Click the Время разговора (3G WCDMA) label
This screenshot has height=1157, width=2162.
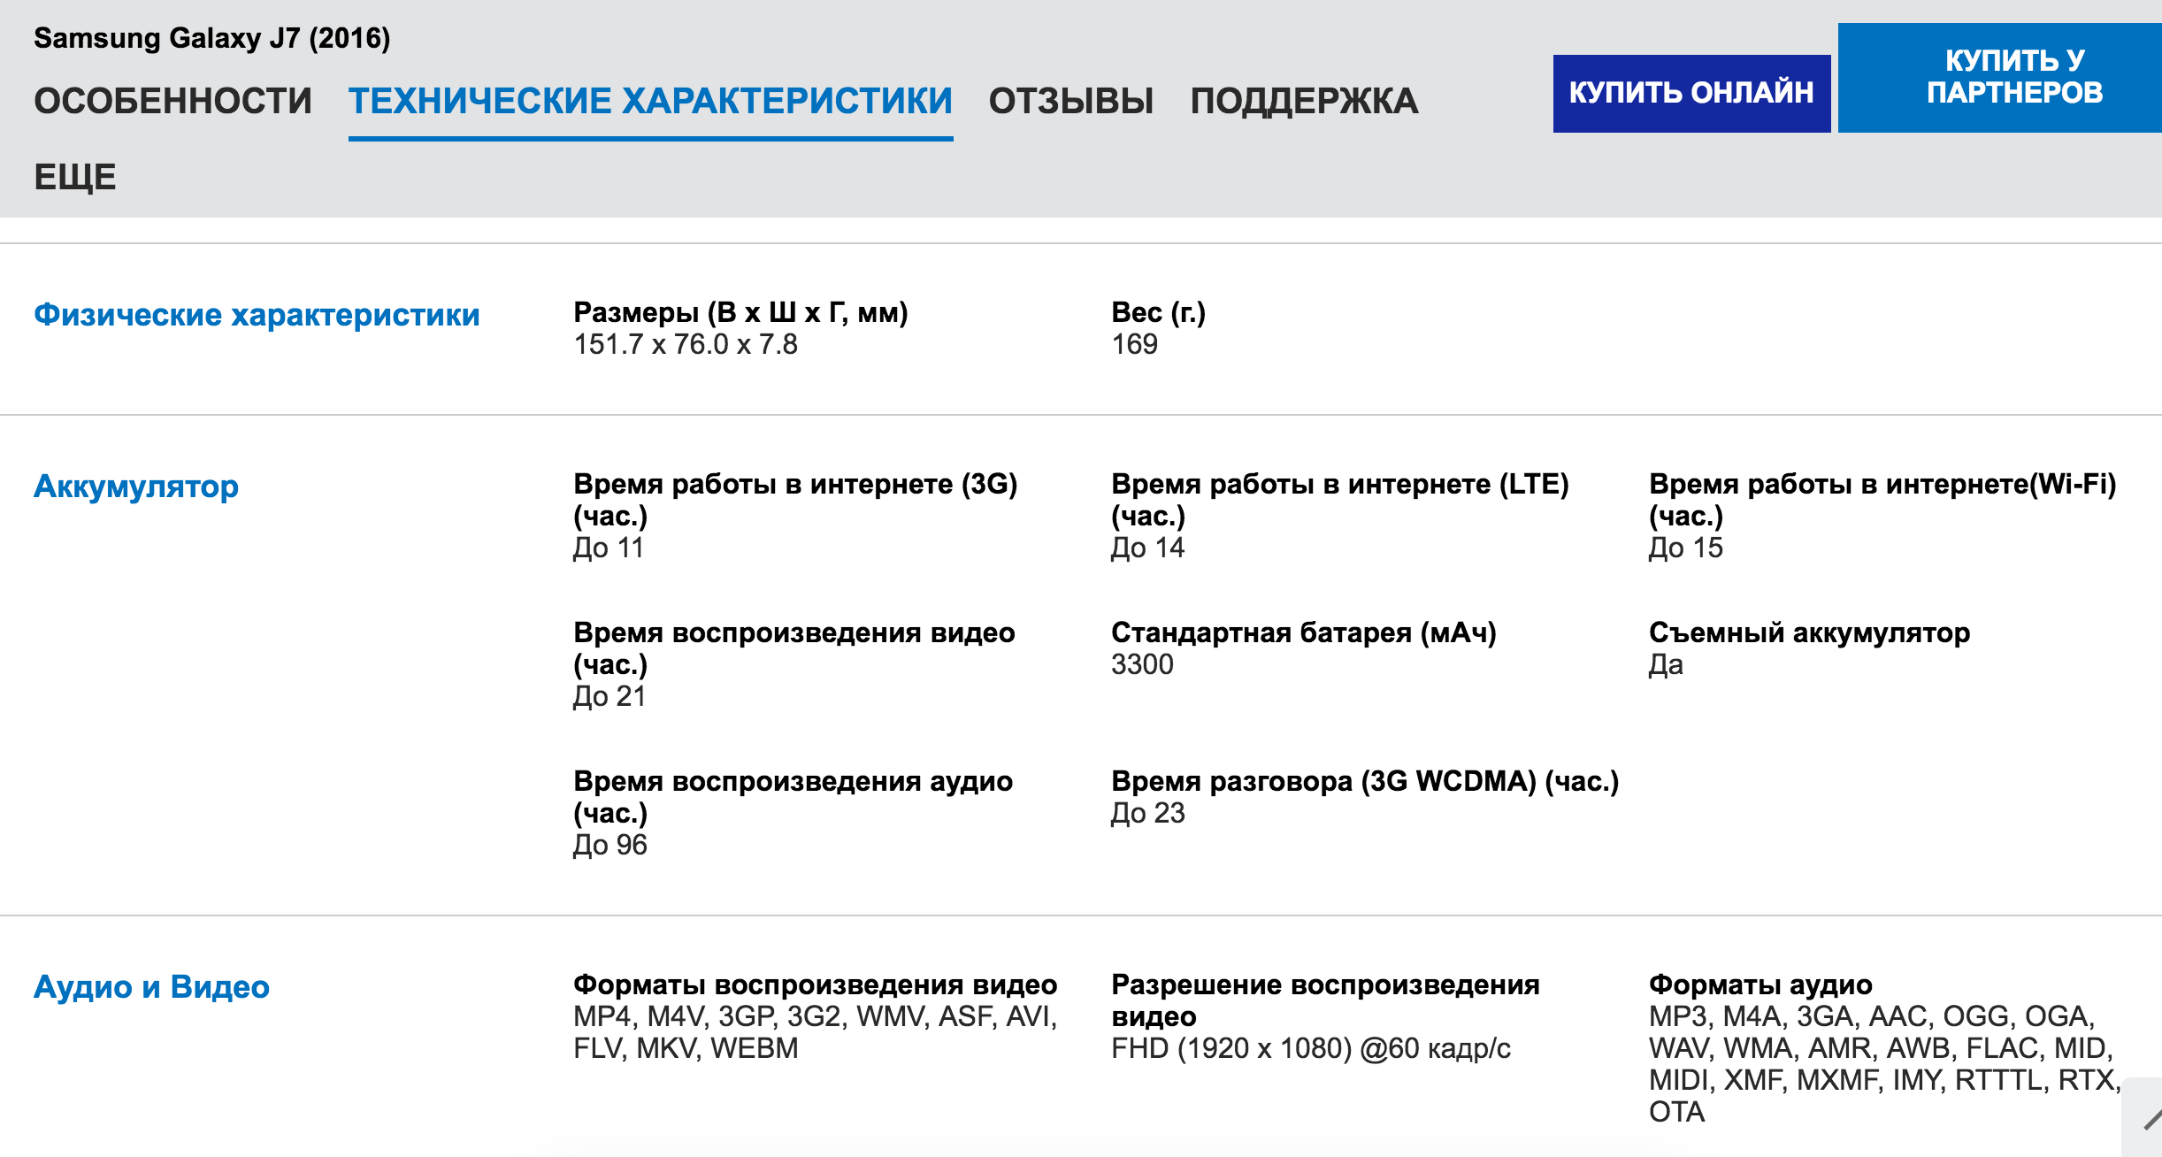click(x=1365, y=781)
